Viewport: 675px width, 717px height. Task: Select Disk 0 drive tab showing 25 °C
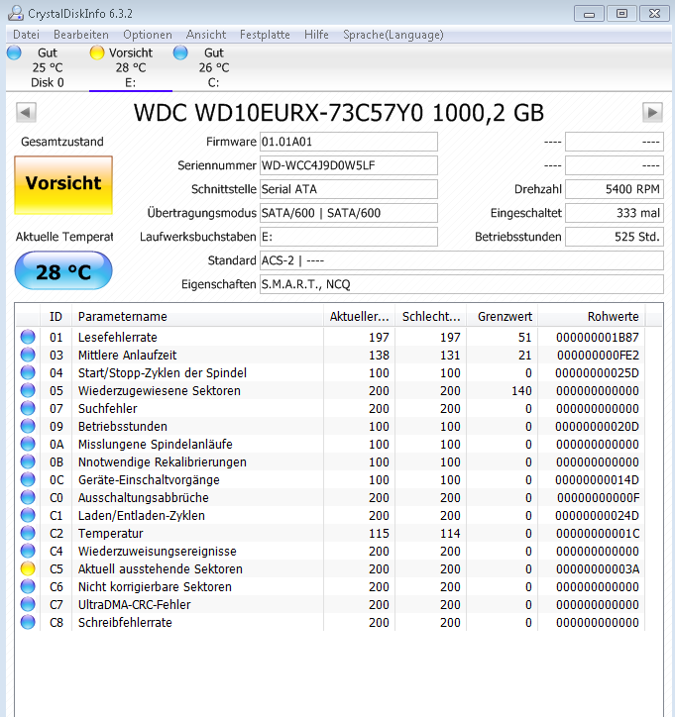[48, 67]
